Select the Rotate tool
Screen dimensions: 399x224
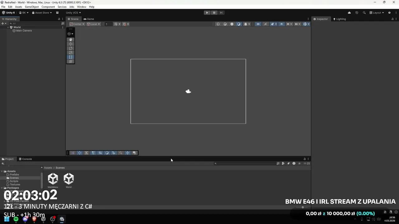(x=70, y=48)
